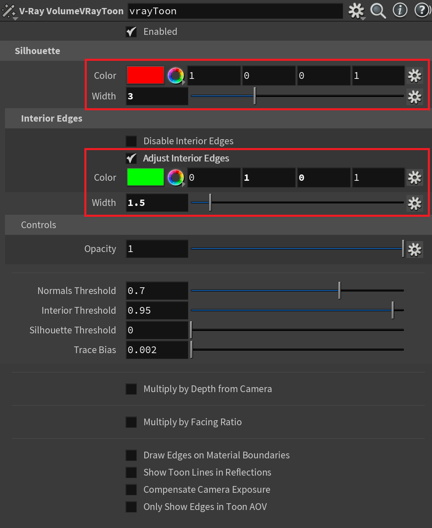
Task: Click the Trace Bias value field
Action: click(157, 350)
